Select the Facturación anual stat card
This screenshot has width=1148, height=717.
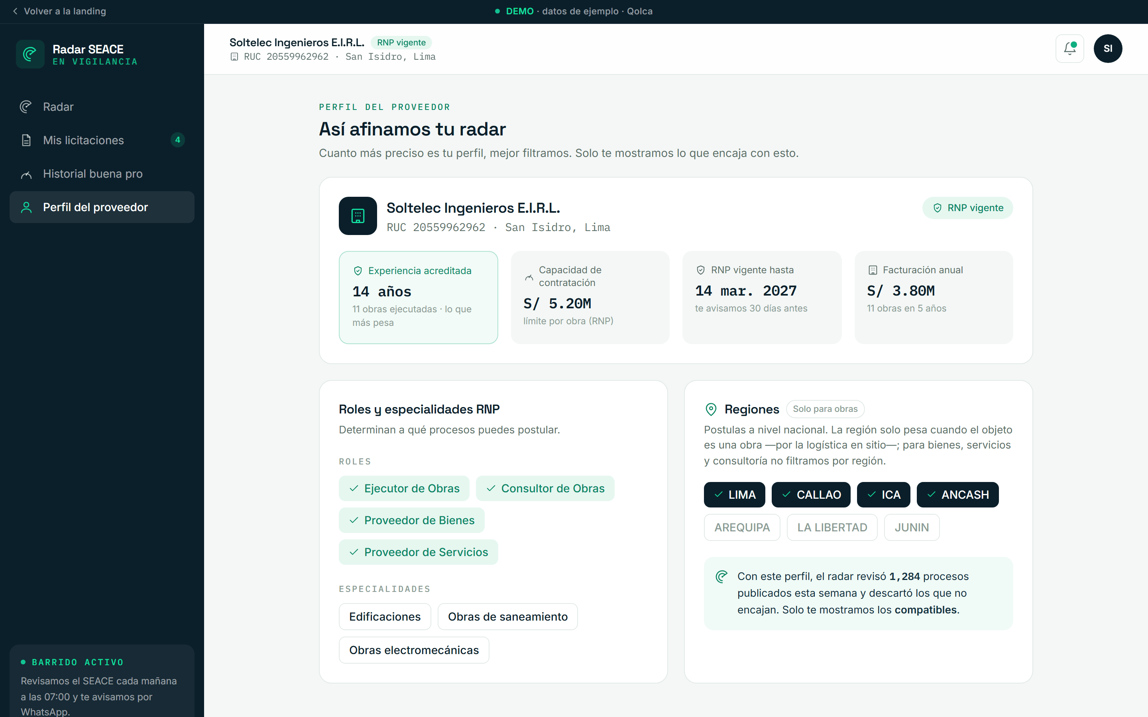934,297
